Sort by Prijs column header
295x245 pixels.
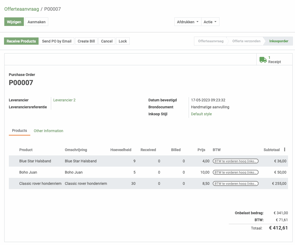click(x=201, y=150)
